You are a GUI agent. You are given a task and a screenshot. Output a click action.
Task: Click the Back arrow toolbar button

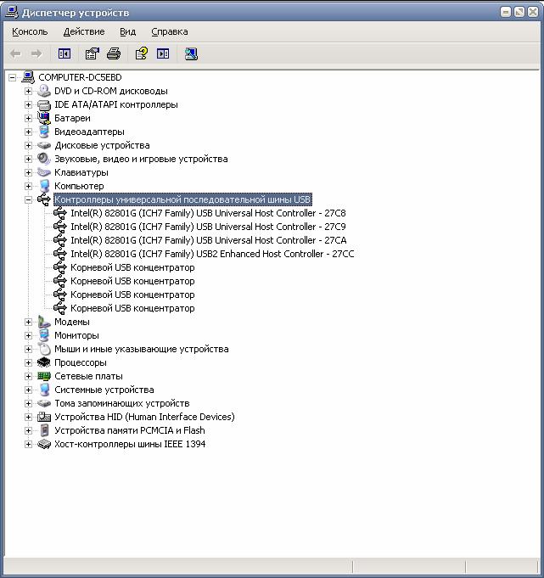pos(15,54)
